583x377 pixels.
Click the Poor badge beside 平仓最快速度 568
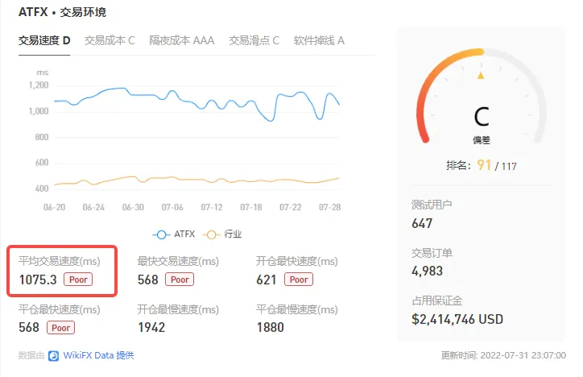click(60, 328)
